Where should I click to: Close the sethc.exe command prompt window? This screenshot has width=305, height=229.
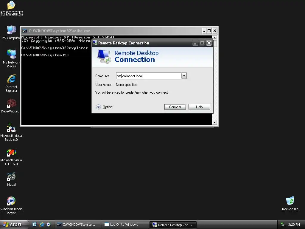[214, 31]
